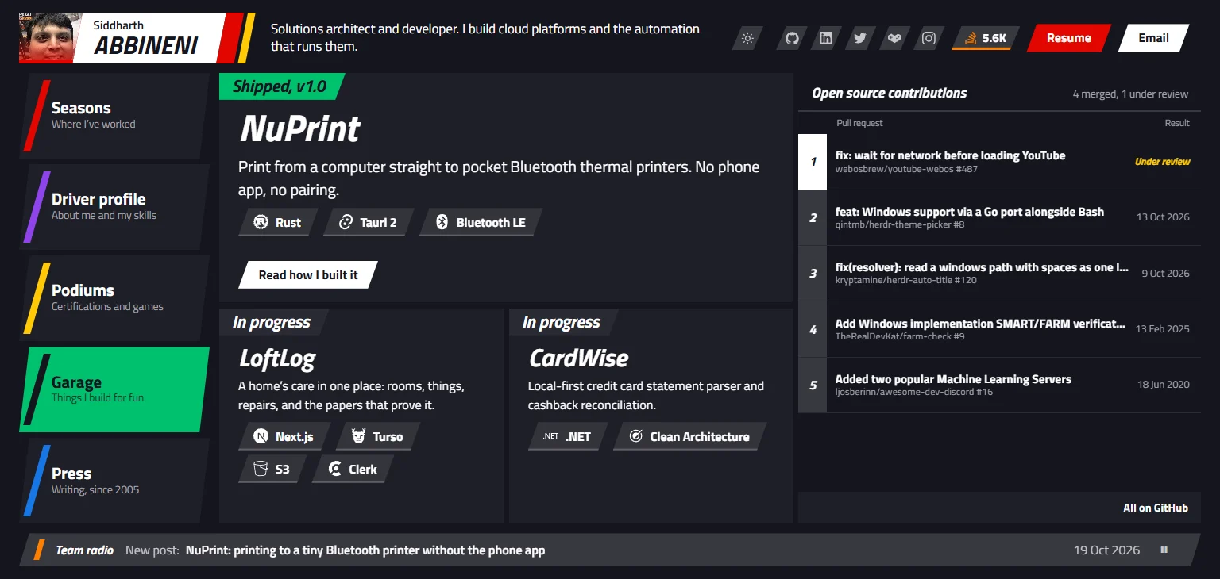Click the Rust logo icon
Viewport: 1220px width, 579px height.
click(261, 223)
